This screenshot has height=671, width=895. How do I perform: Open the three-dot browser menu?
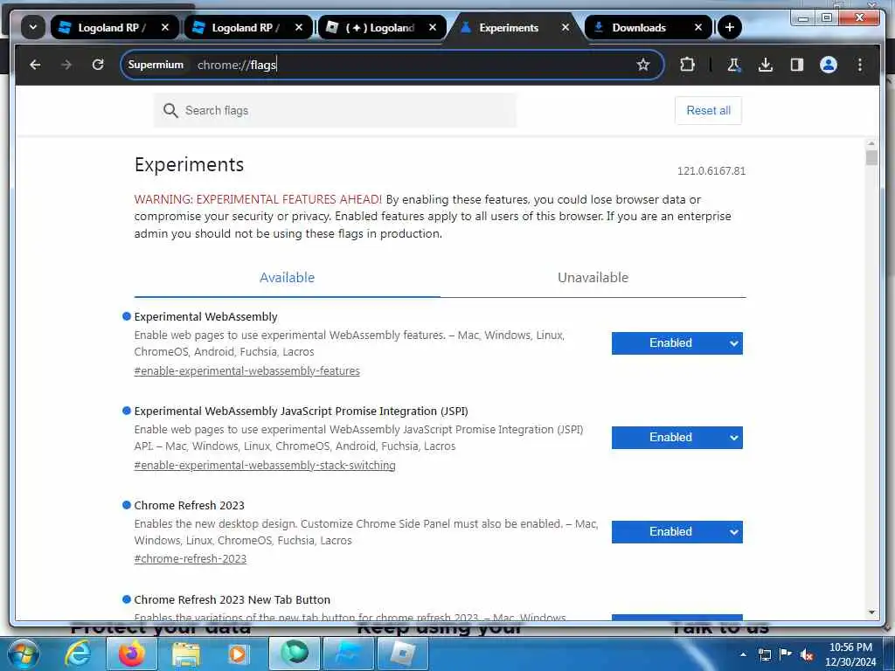[x=860, y=65]
